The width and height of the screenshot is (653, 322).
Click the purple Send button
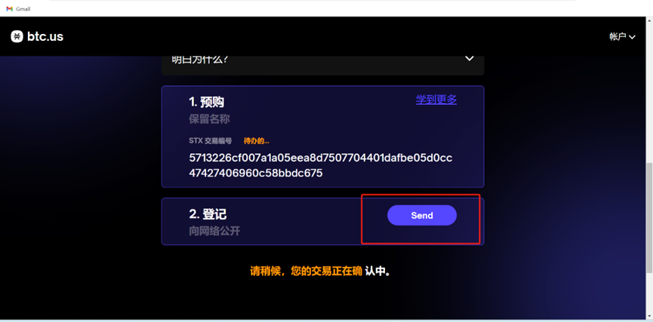click(x=422, y=216)
